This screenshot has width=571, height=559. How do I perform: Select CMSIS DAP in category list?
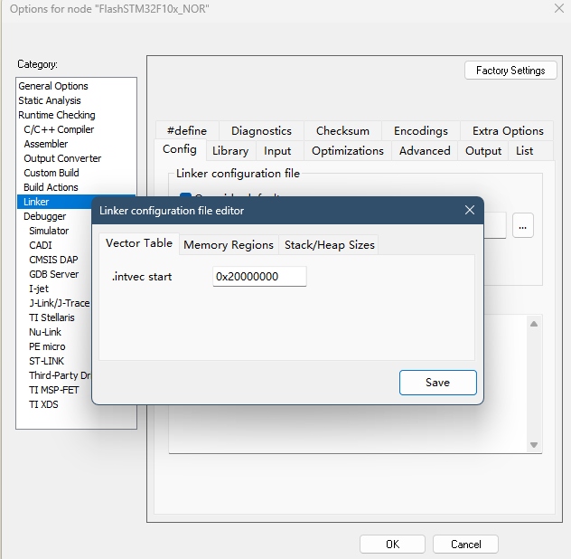coord(53,260)
